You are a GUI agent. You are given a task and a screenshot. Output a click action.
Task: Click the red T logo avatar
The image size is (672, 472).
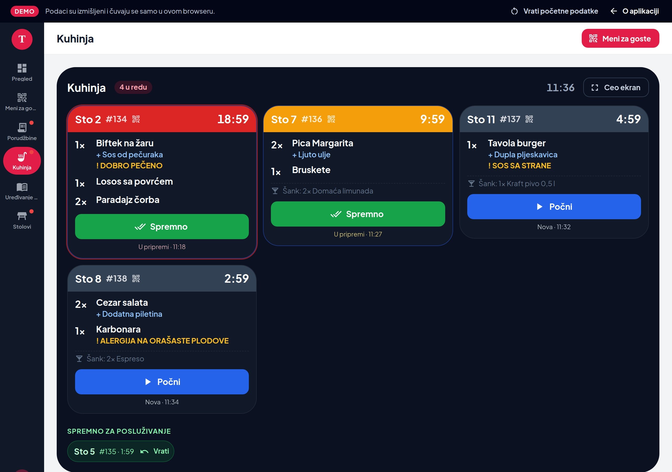(x=22, y=39)
